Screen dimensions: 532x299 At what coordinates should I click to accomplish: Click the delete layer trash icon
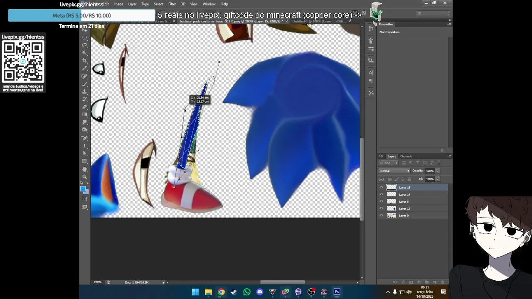[442, 282]
